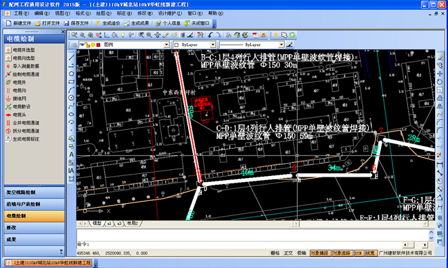Viewport: 448px width, 268px height.
Task: Choose the circle drawing tool
Action: 72,97
